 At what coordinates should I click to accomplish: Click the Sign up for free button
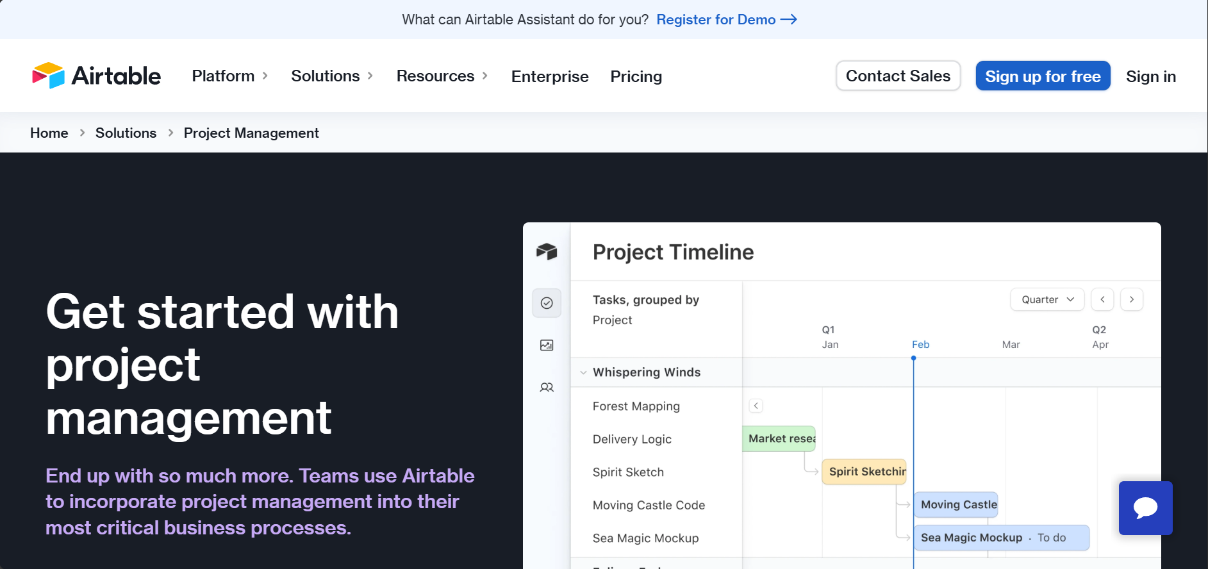click(1043, 76)
